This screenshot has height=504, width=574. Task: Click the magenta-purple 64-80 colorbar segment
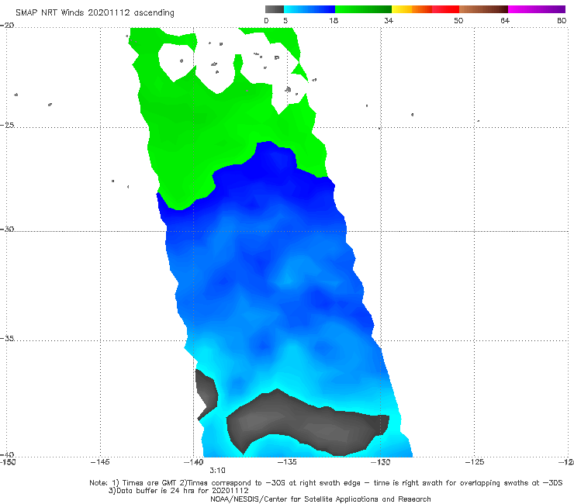coord(537,9)
